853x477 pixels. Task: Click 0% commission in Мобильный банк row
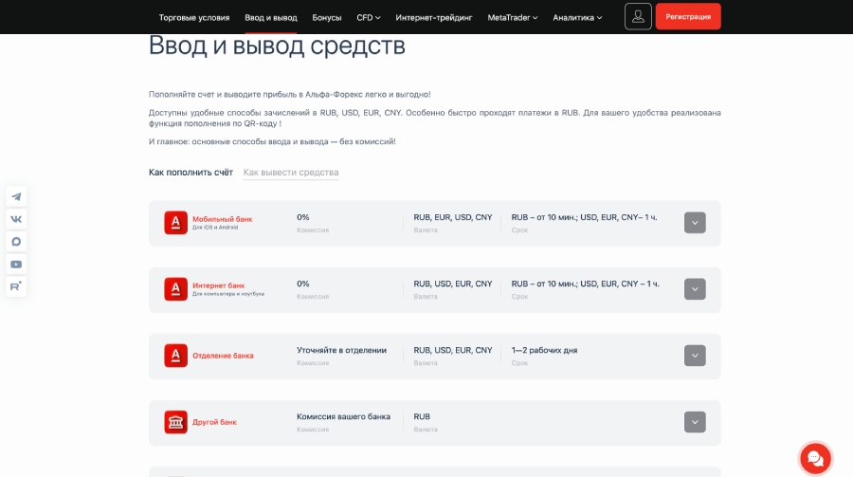303,217
